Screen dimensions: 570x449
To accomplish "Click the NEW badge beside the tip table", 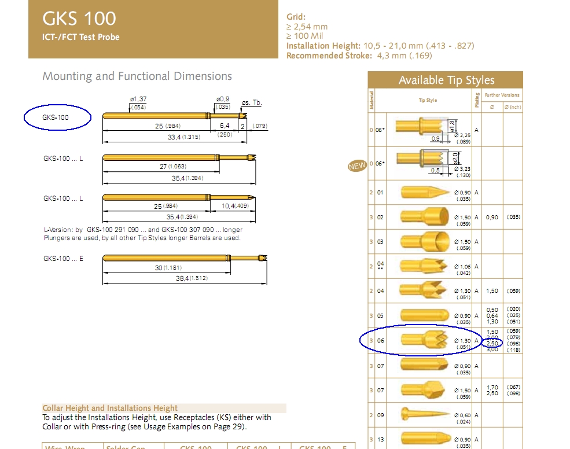I will (357, 166).
